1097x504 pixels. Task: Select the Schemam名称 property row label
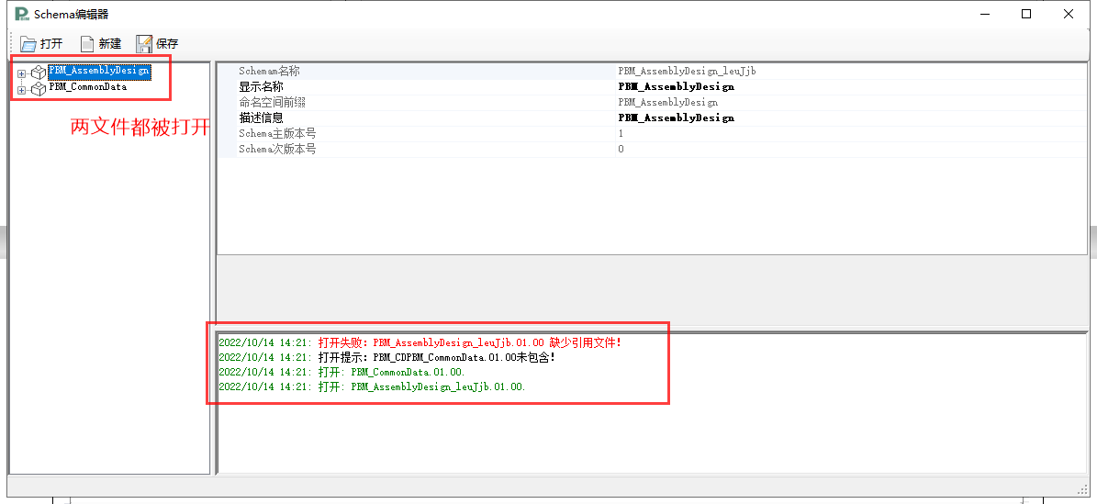(269, 71)
